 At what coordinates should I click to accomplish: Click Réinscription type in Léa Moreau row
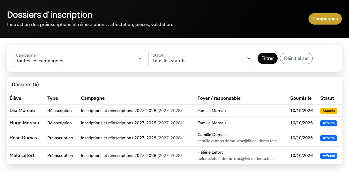59,111
